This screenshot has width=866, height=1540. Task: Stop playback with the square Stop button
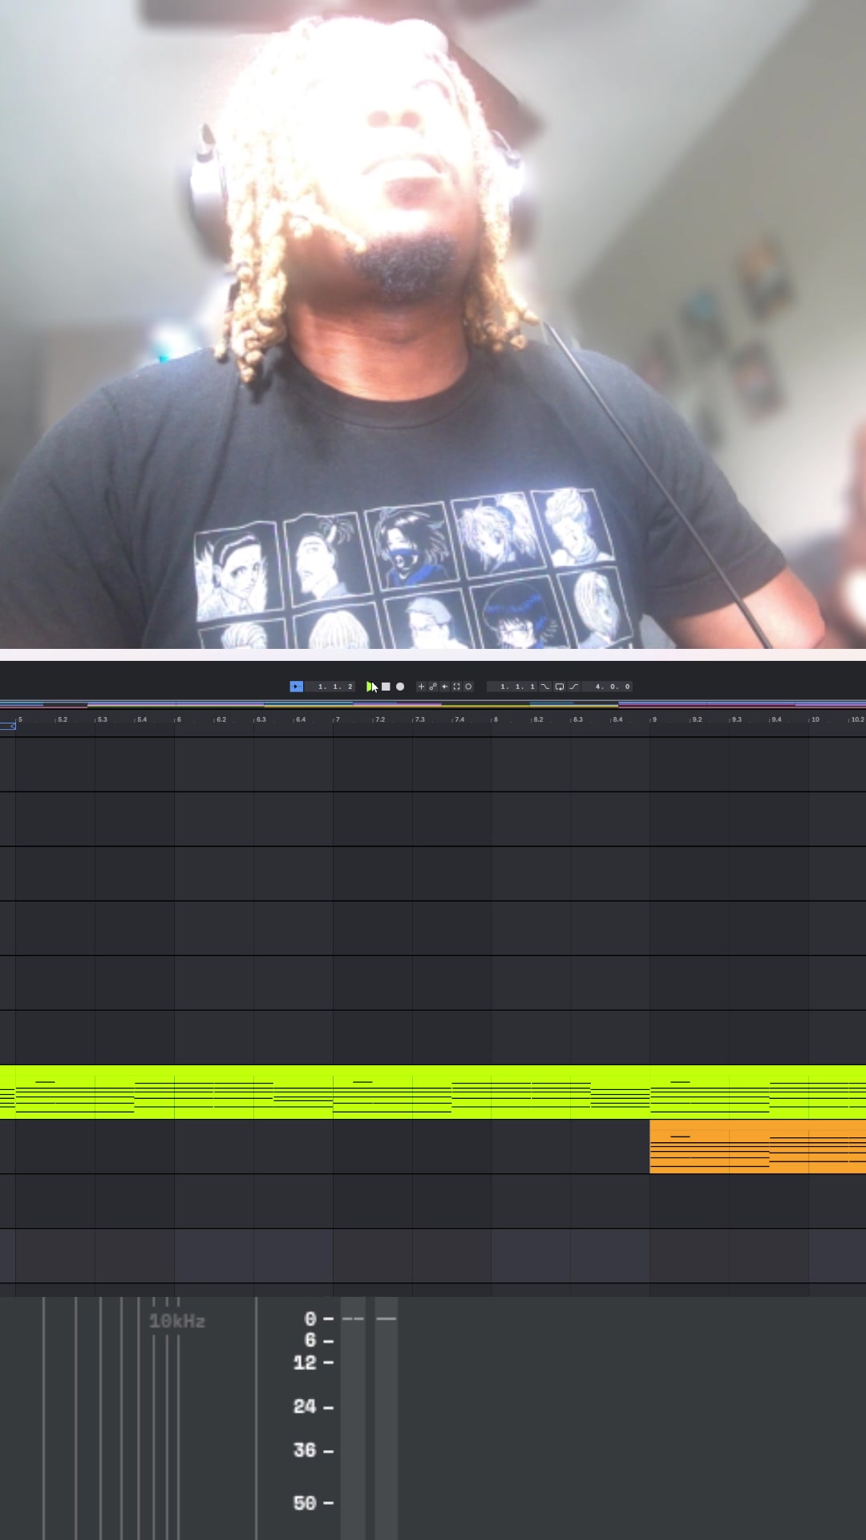pos(386,687)
